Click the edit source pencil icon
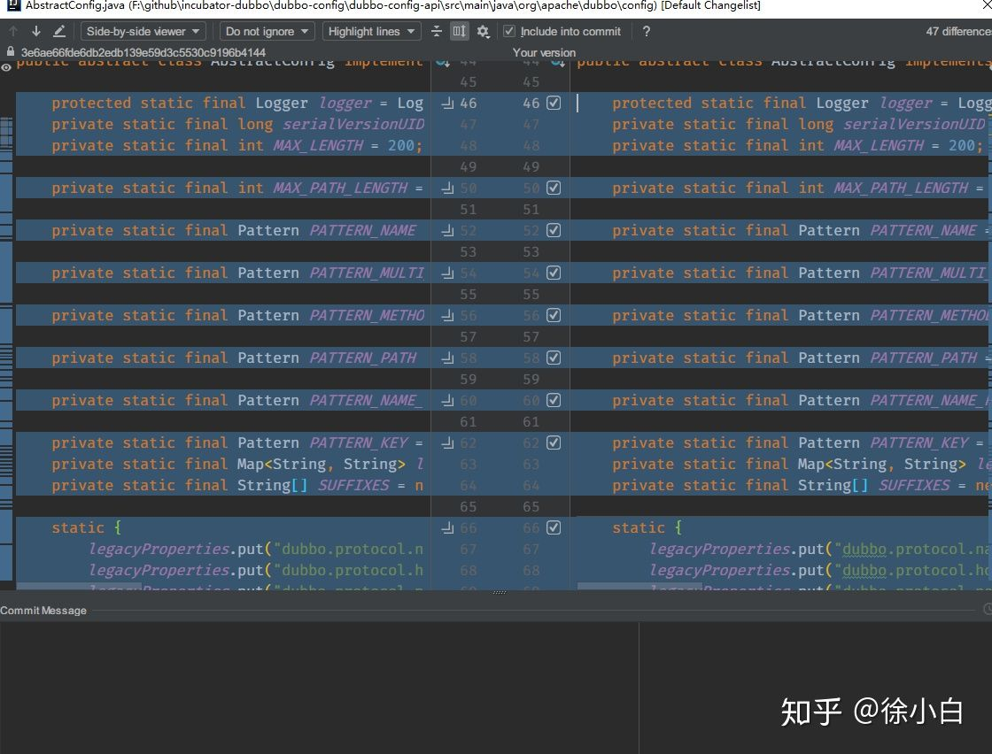Image resolution: width=992 pixels, height=754 pixels. (59, 31)
